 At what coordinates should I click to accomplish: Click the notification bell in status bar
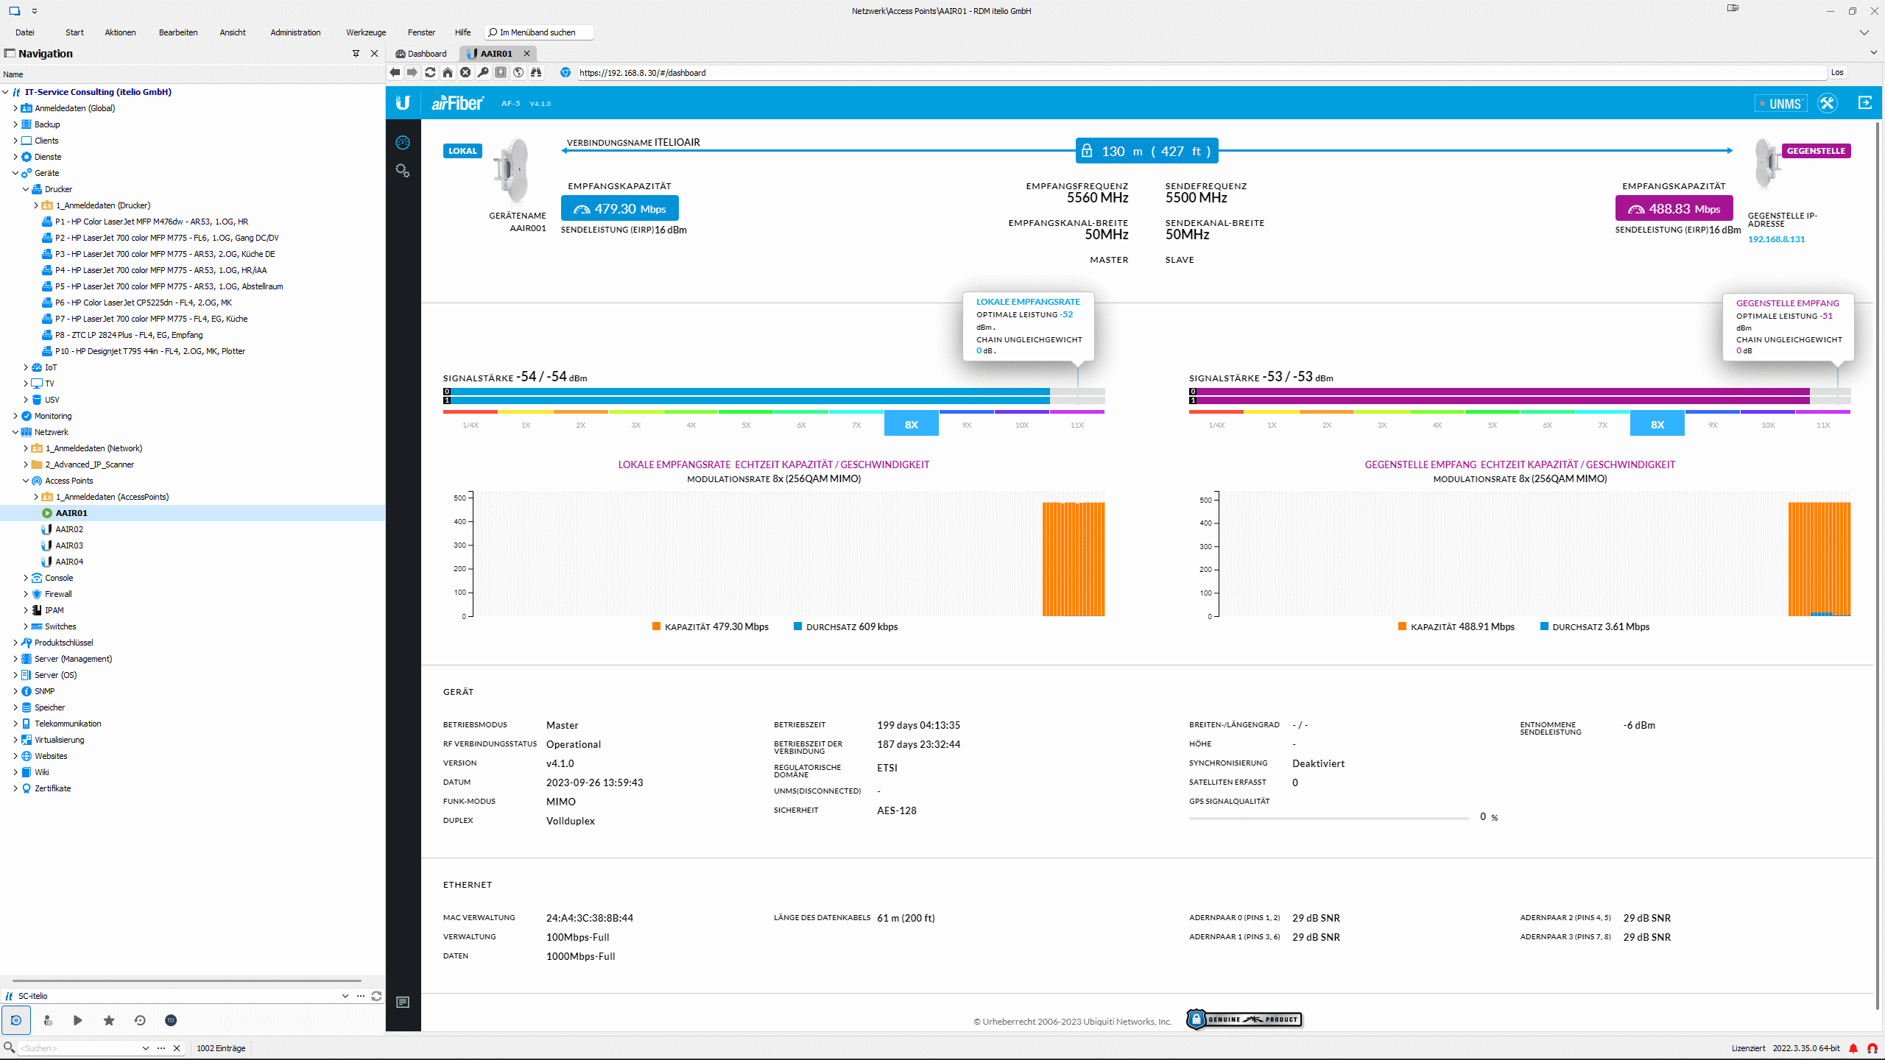tap(1853, 1048)
